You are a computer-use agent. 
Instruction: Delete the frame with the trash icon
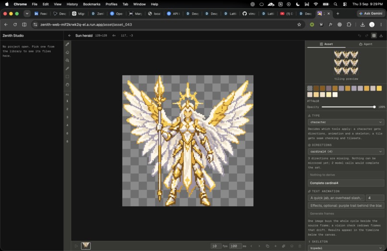point(300,246)
